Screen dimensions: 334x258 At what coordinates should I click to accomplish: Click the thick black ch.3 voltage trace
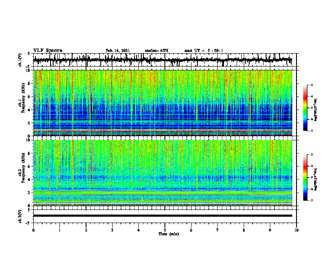point(163,216)
